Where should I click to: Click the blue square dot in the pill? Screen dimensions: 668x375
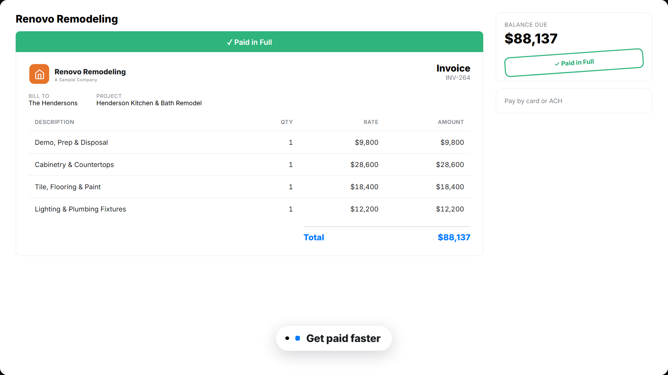click(298, 338)
